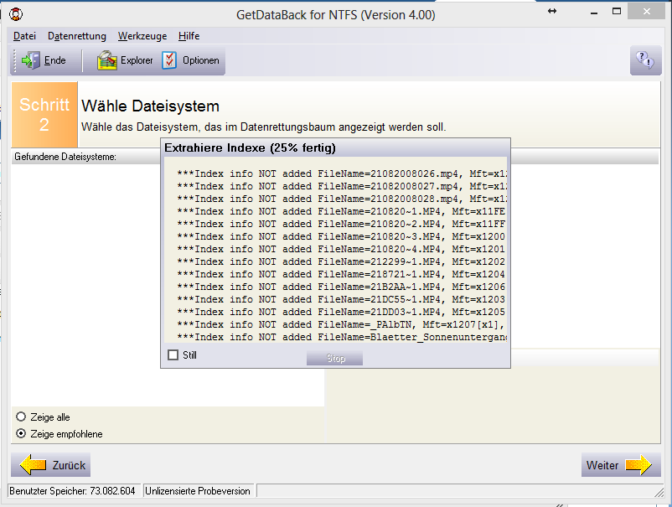Enable the Still checkbox

coord(173,354)
